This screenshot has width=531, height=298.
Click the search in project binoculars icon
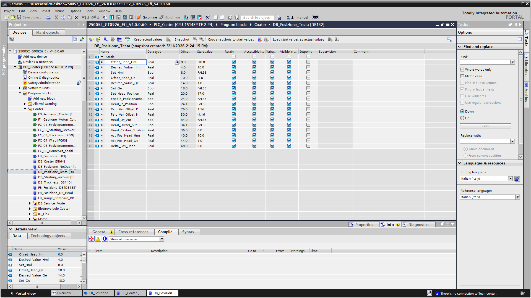coord(279,18)
